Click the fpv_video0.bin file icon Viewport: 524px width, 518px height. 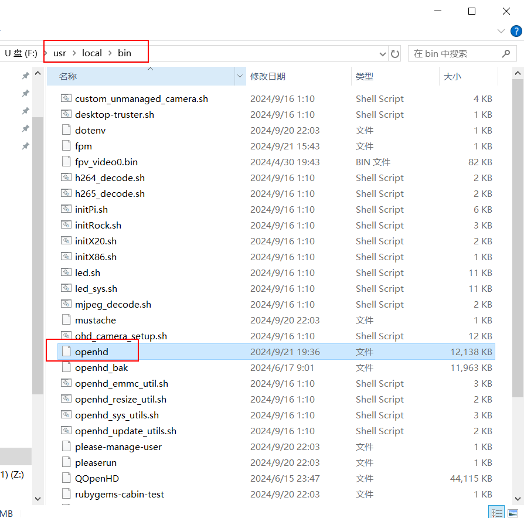coord(66,161)
